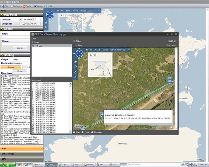This screenshot has height=167, width=209.
Task: Open File menu in GPS Track Viewer
Action: pos(34,39)
